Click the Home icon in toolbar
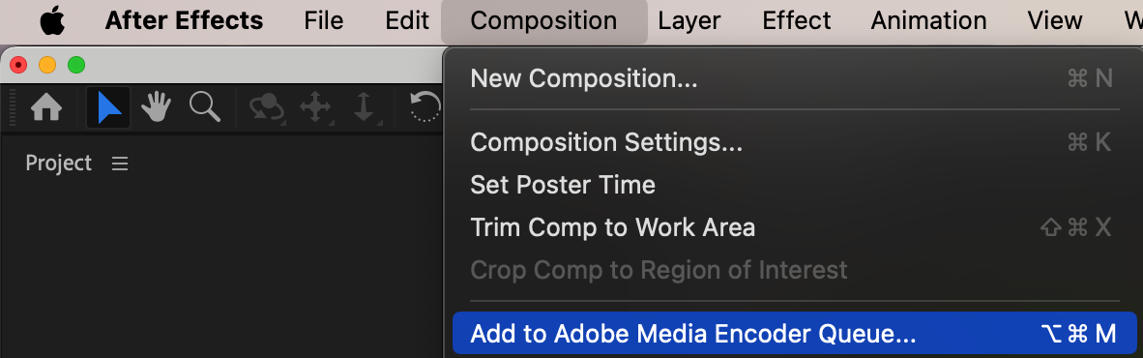Image resolution: width=1143 pixels, height=358 pixels. click(x=45, y=108)
